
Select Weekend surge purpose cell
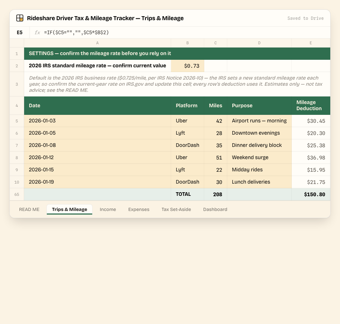pyautogui.click(x=259, y=158)
